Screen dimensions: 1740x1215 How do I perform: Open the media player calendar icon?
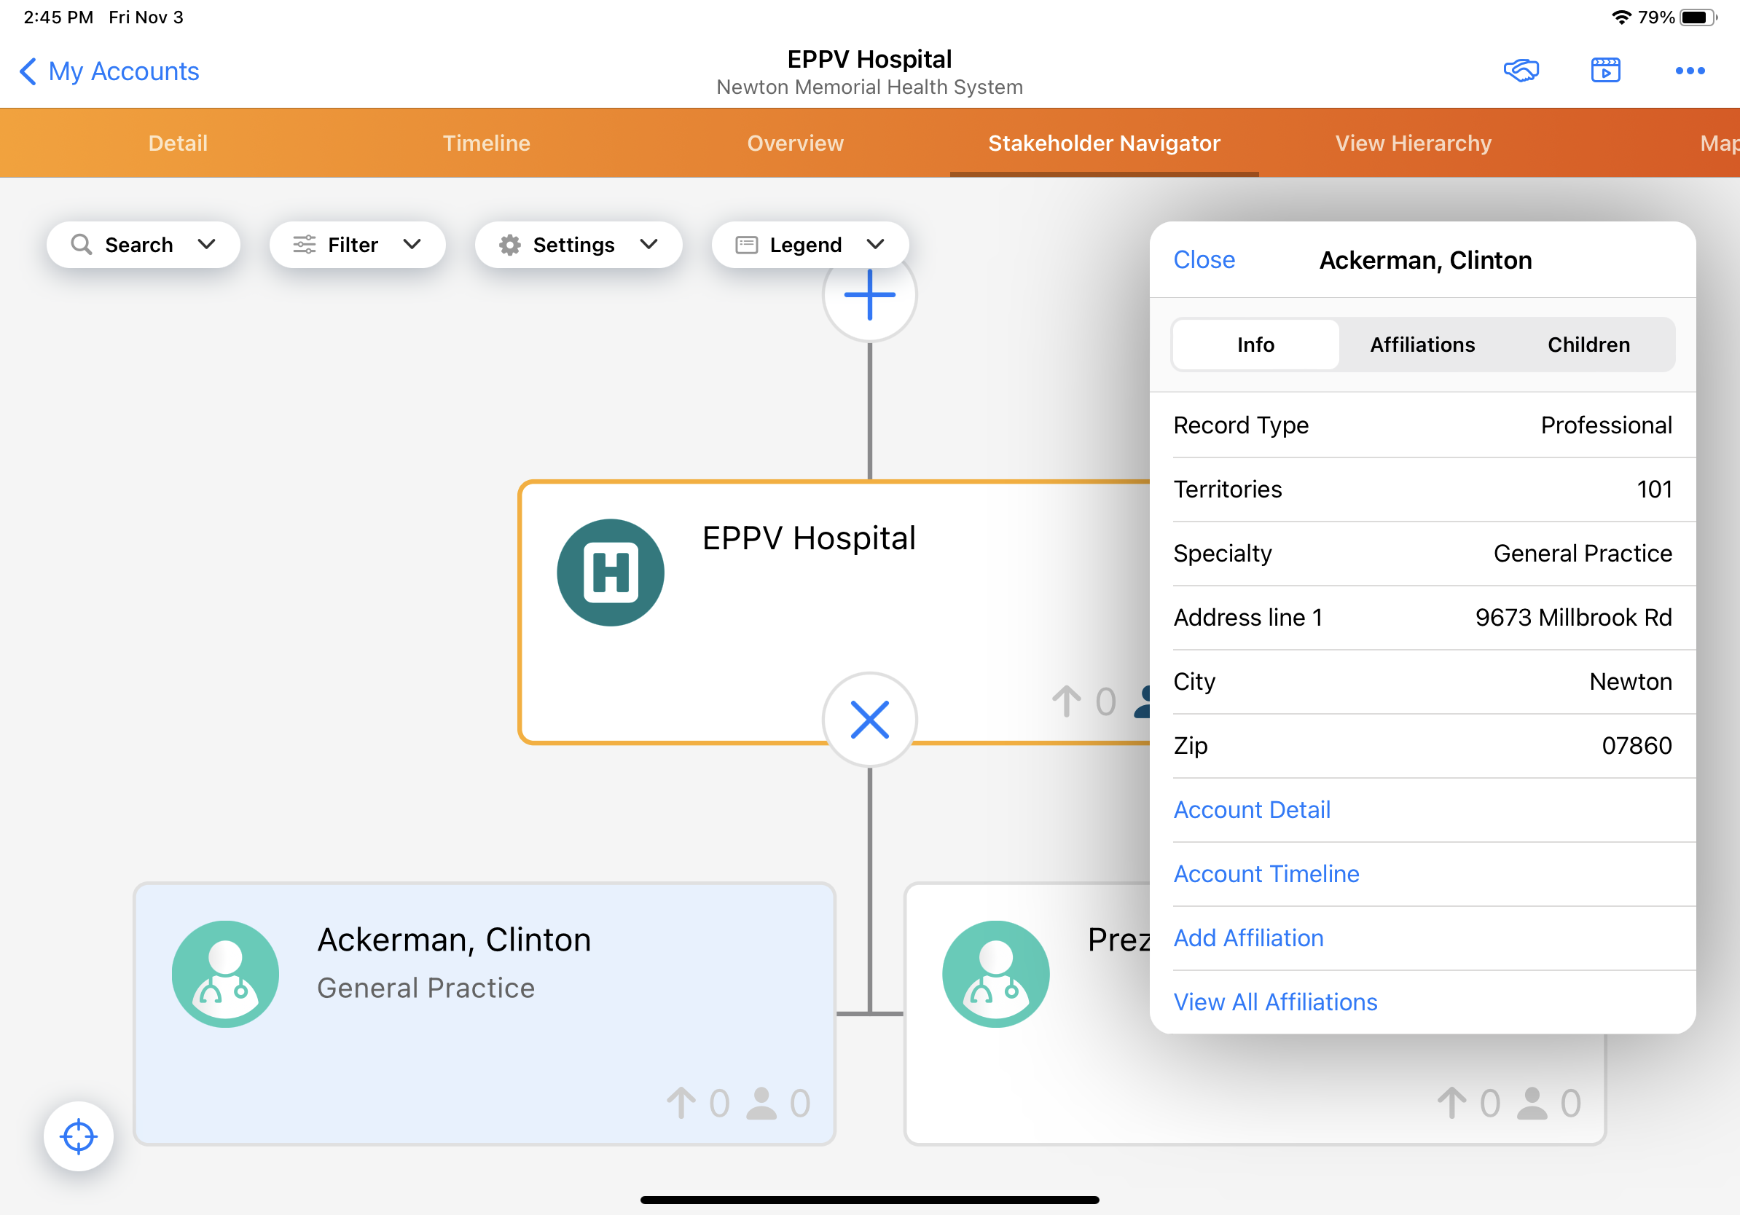[1605, 71]
